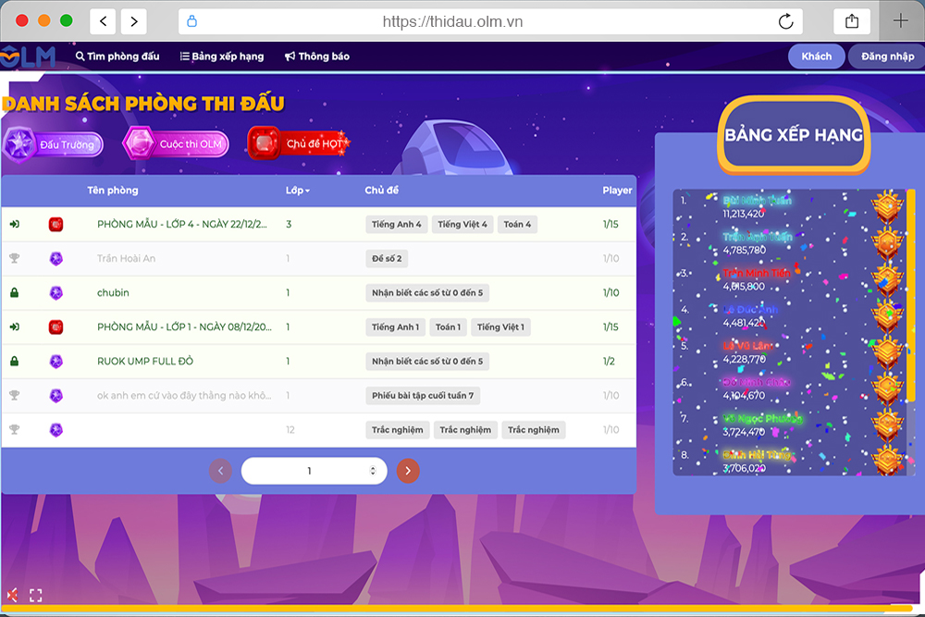Click the OLM logo

(x=28, y=56)
